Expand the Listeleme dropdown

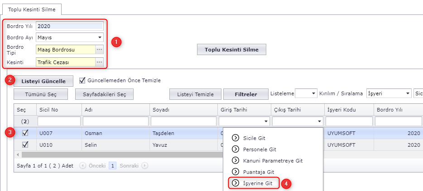(x=313, y=94)
